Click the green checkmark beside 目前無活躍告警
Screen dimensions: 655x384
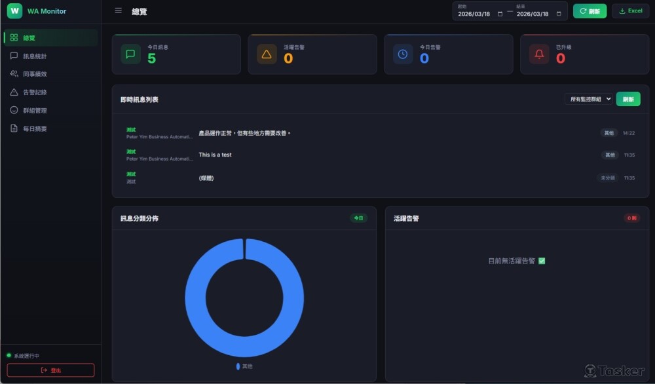click(542, 261)
